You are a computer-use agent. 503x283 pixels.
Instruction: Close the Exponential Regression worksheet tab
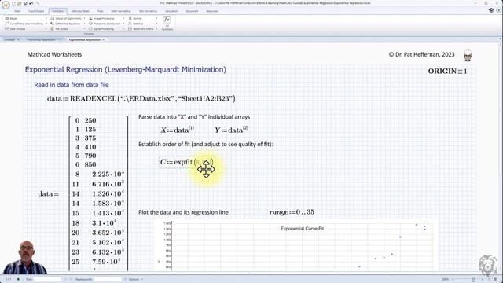click(x=104, y=39)
